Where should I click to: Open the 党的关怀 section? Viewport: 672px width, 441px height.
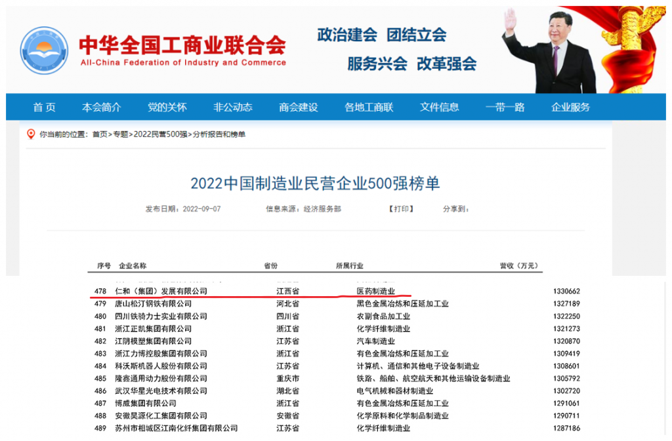tap(170, 107)
